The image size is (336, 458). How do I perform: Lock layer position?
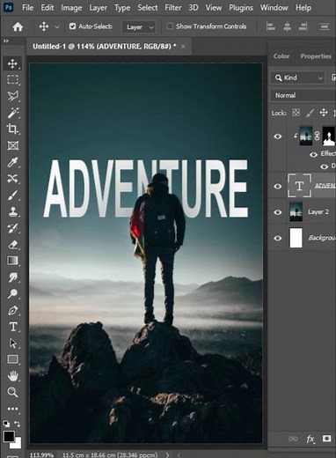tap(324, 113)
